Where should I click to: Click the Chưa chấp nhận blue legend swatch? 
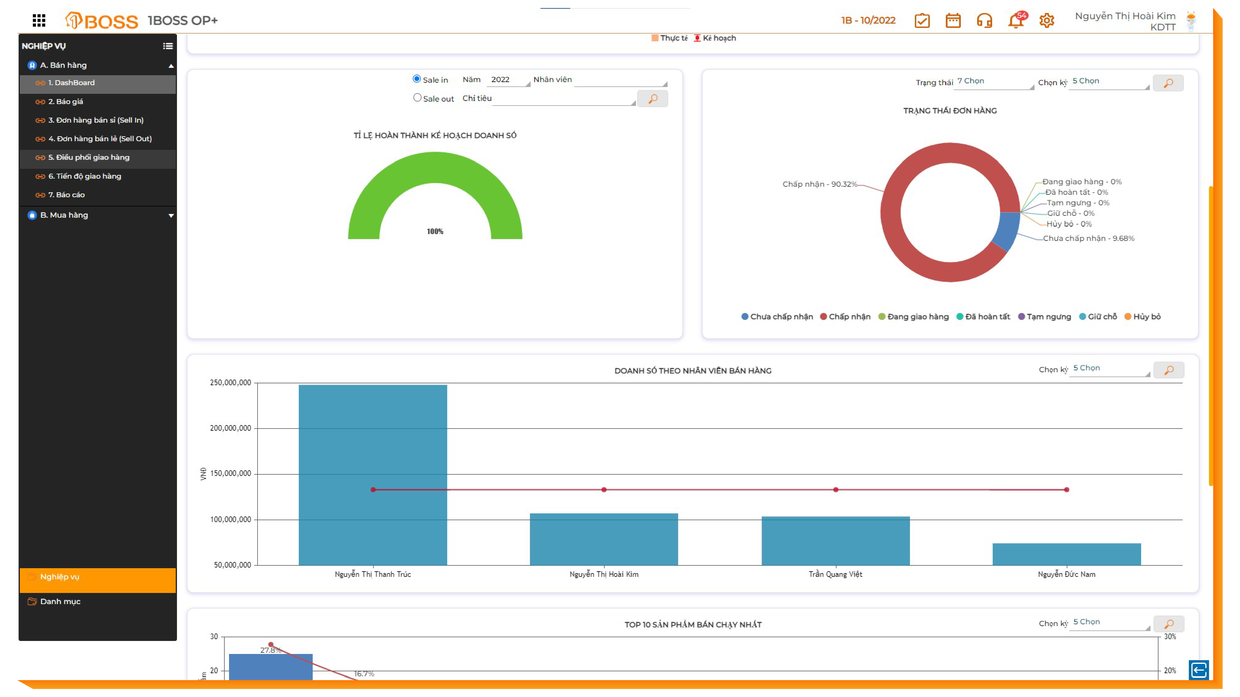tap(745, 316)
